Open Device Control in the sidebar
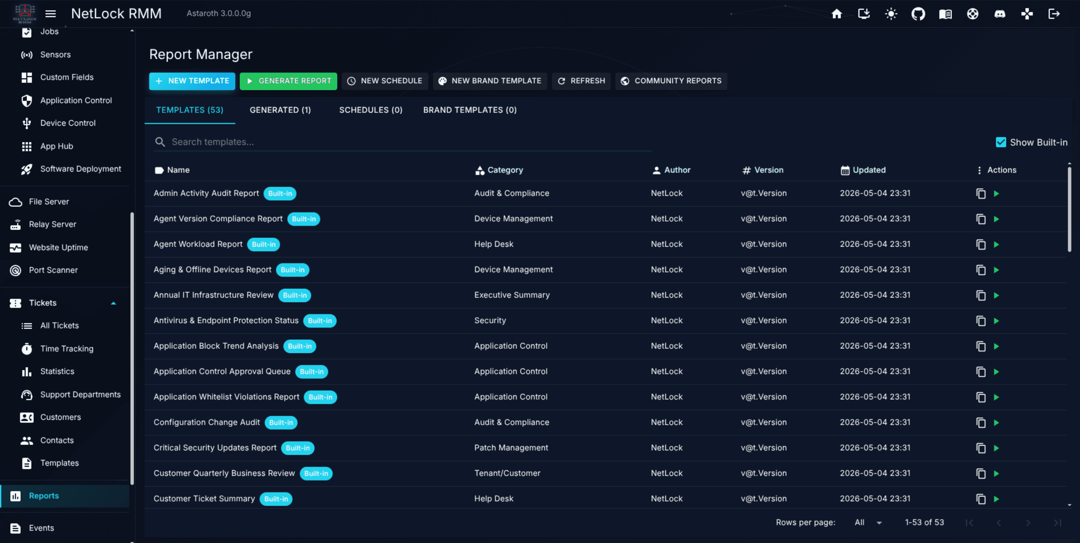The image size is (1080, 543). coord(65,123)
